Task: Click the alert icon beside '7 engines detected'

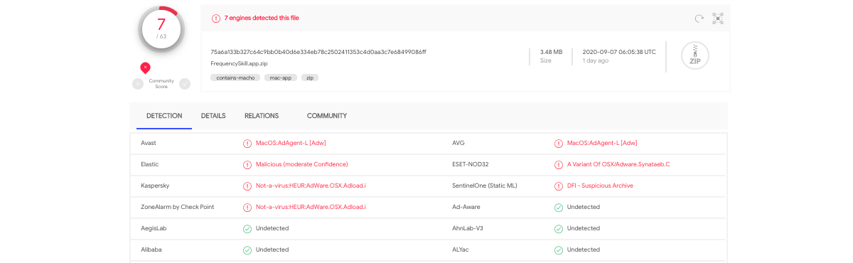Action: pos(216,18)
